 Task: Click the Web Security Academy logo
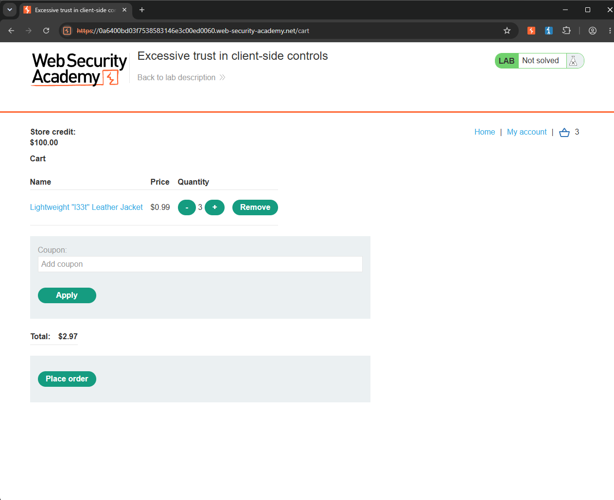click(x=79, y=69)
